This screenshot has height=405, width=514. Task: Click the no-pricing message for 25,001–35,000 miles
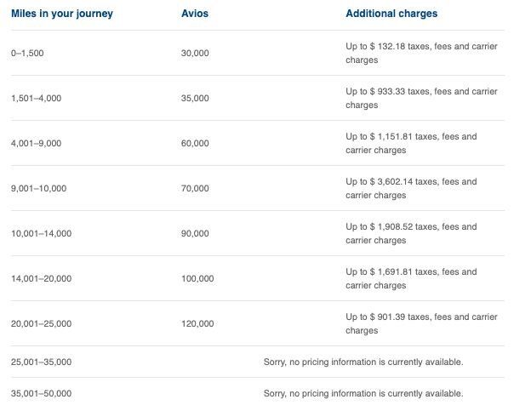click(x=363, y=362)
